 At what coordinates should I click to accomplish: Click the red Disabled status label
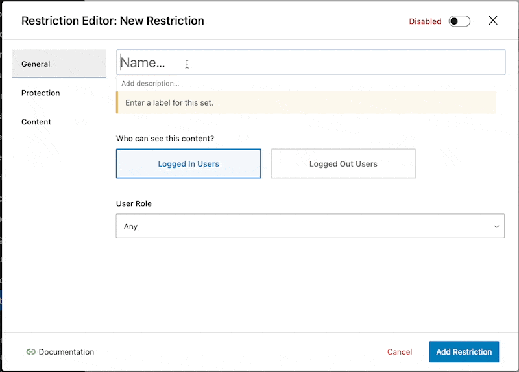[425, 21]
